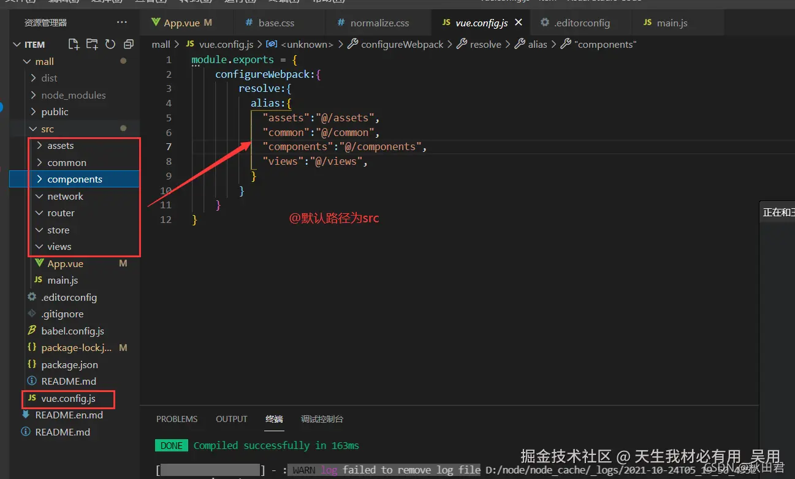Click the "components" breadcrumb segment
The height and width of the screenshot is (479, 795).
tap(606, 44)
